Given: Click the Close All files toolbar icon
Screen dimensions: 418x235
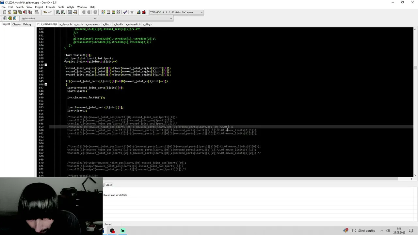Looking at the screenshot, I should tap(30, 12).
